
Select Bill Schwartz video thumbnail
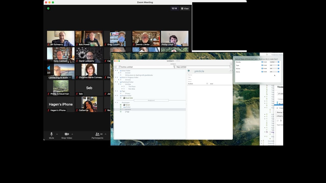coord(61,38)
